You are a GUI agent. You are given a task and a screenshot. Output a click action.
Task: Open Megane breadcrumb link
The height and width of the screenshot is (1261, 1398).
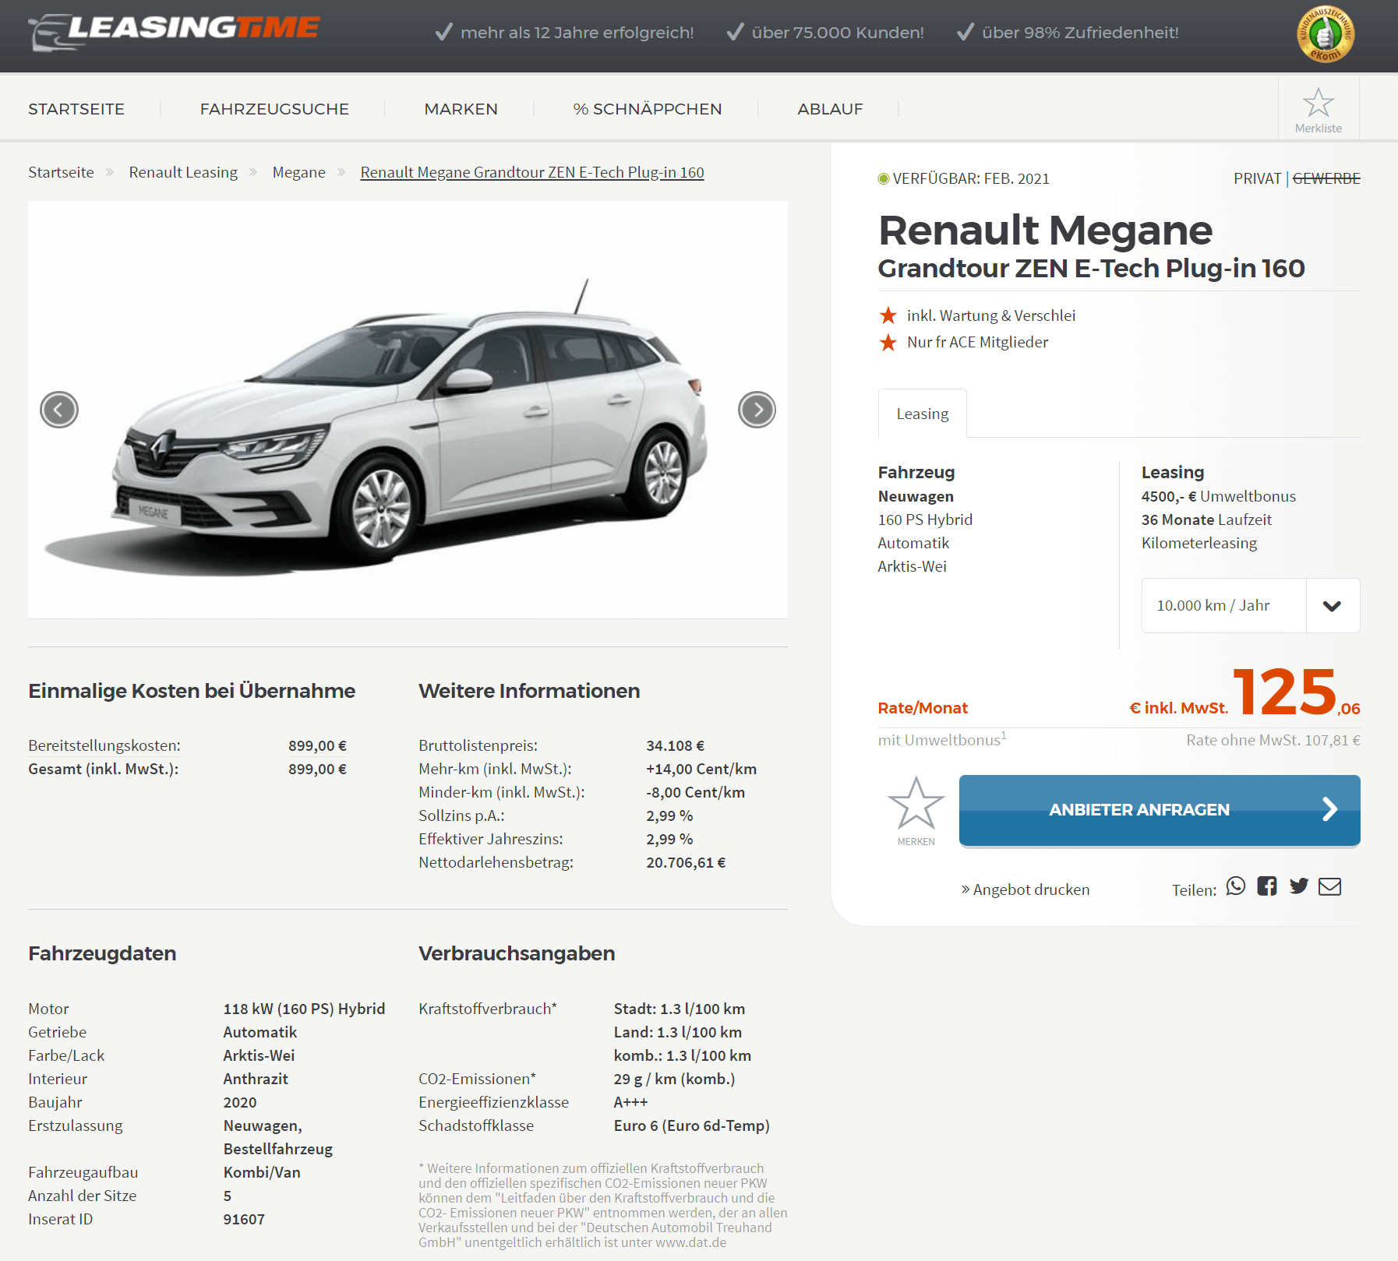pos(299,172)
